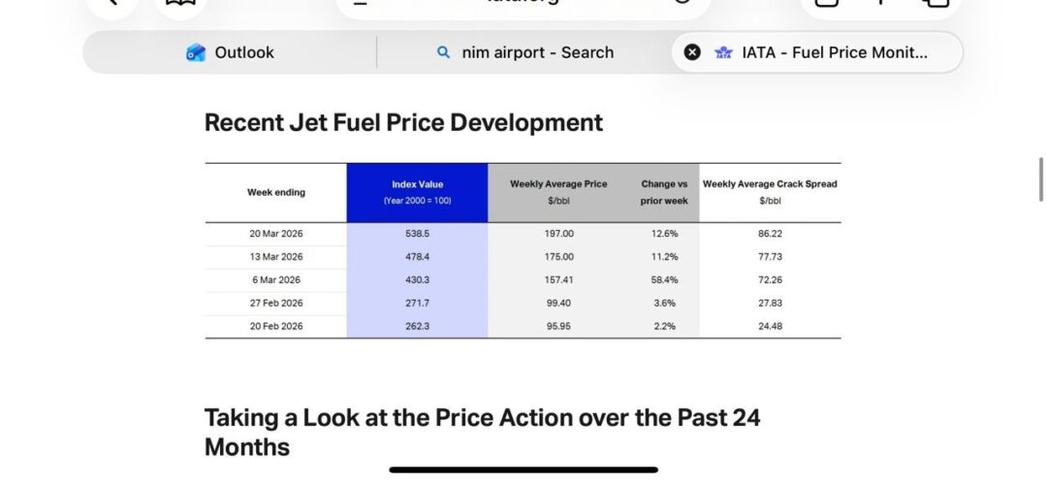1047x483 pixels.
Task: Close the IATA Fuel Price Monitor tab
Action: (x=692, y=52)
